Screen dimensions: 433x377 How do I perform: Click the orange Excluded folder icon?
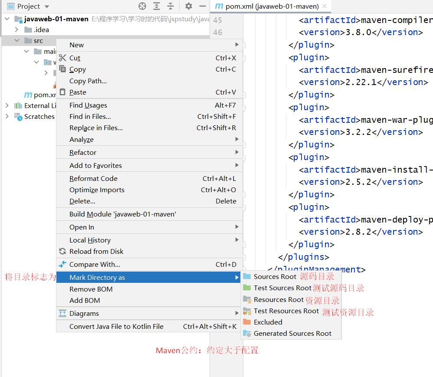[247, 322]
